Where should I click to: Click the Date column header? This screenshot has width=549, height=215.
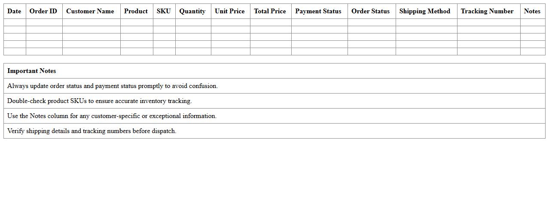click(x=14, y=11)
